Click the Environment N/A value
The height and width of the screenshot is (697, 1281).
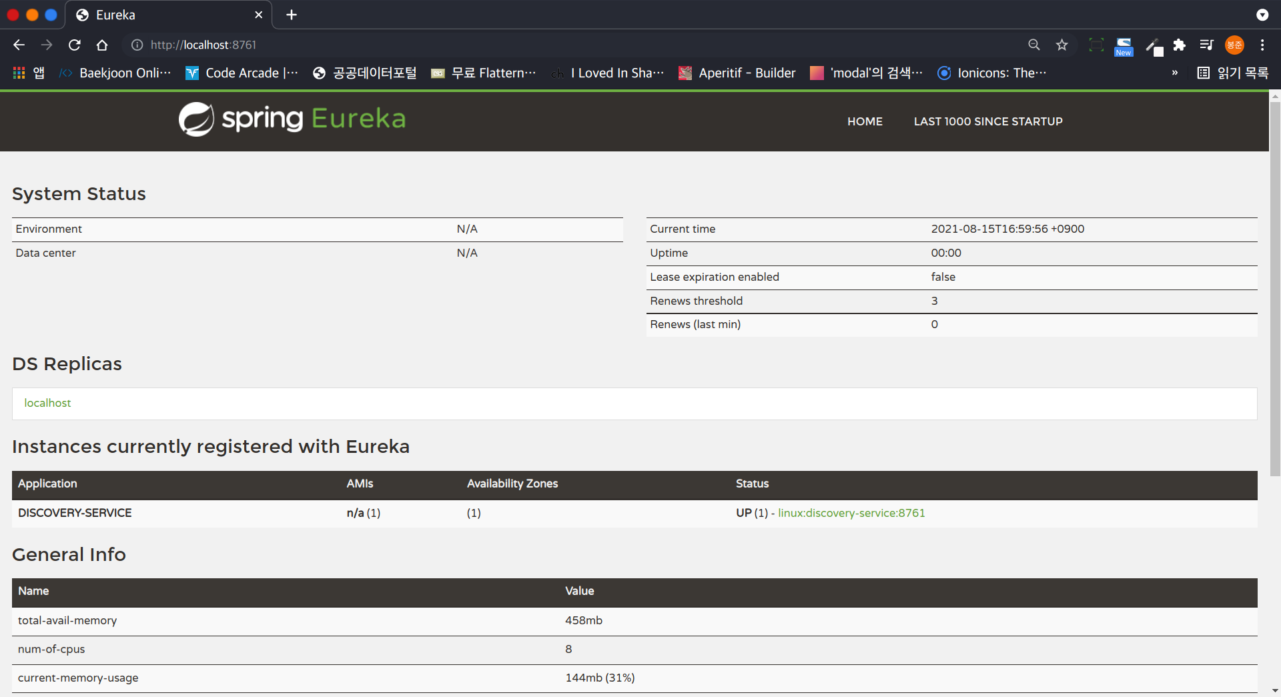coord(467,229)
